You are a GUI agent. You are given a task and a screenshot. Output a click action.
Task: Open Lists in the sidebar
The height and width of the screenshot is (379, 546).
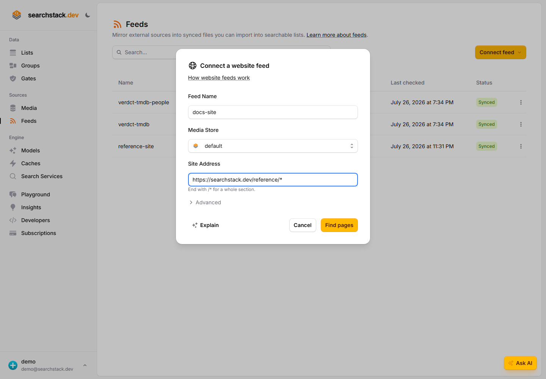27,53
